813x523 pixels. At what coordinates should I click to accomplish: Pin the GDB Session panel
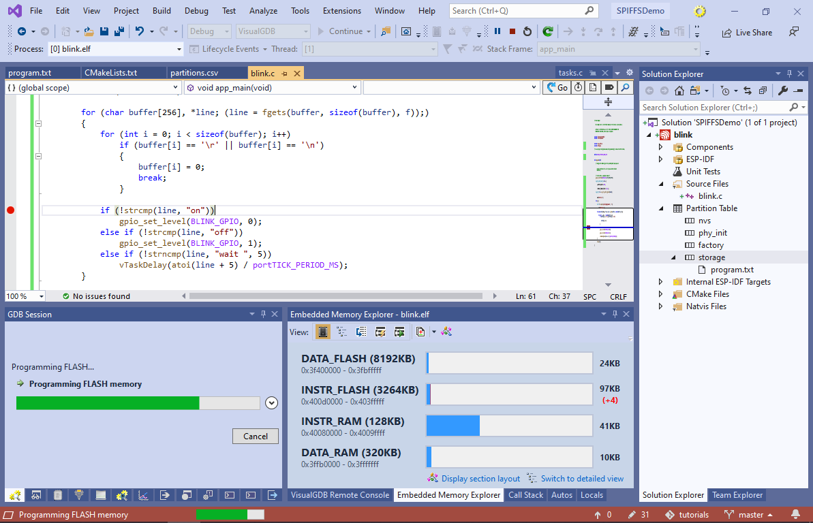pos(262,314)
